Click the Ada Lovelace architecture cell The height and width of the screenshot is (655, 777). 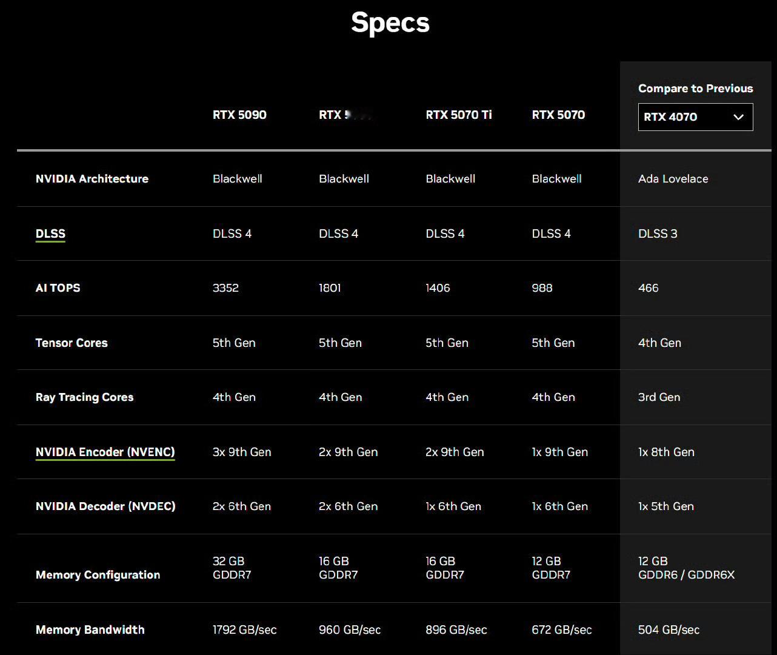point(673,179)
